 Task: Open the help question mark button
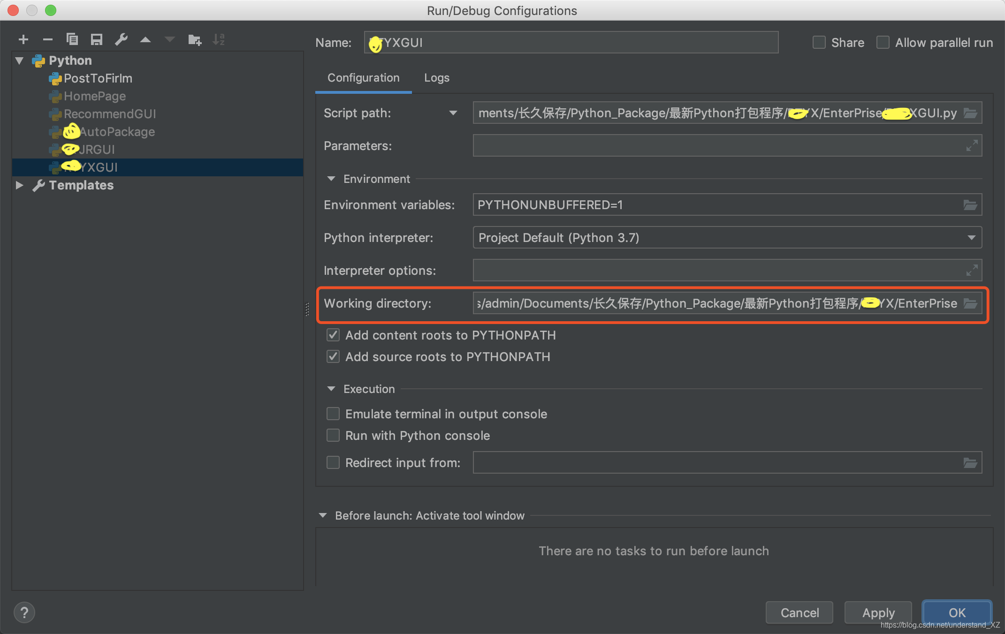click(x=24, y=612)
